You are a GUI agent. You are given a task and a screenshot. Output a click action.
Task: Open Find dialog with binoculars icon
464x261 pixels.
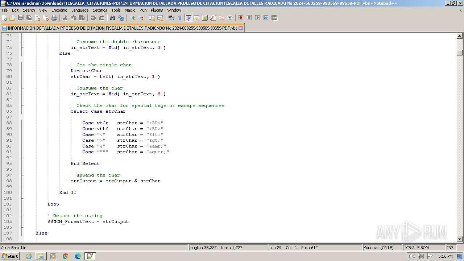point(113,18)
